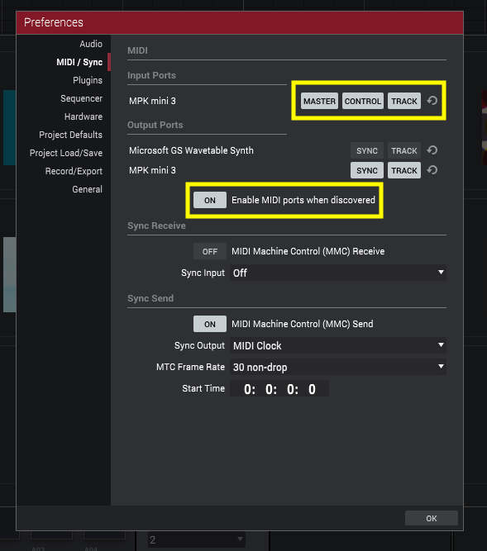Viewport: 487px width, 551px height.
Task: Reset MPK mini 3 output port settings
Action: coord(432,170)
